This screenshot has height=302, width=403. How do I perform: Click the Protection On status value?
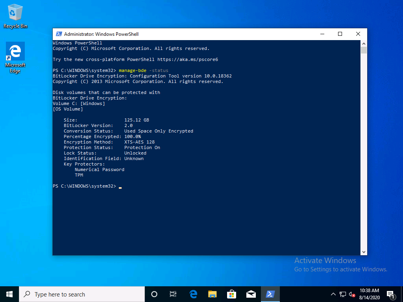pos(142,147)
